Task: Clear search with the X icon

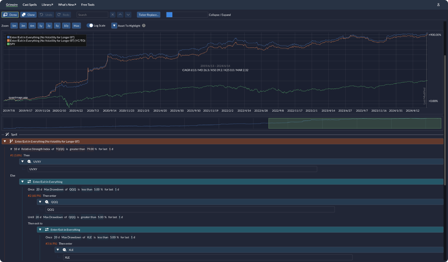Action: click(113, 15)
